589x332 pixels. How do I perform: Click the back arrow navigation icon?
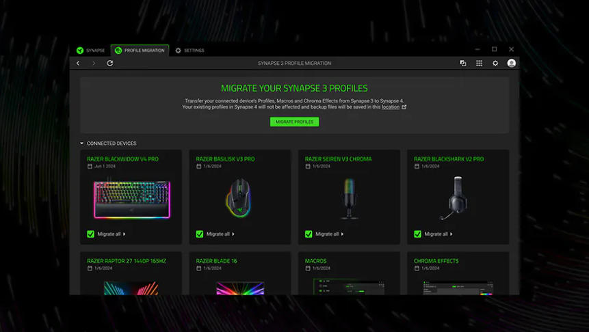coord(78,64)
